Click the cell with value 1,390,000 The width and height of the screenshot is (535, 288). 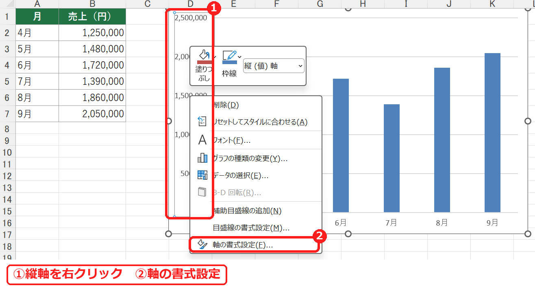92,82
